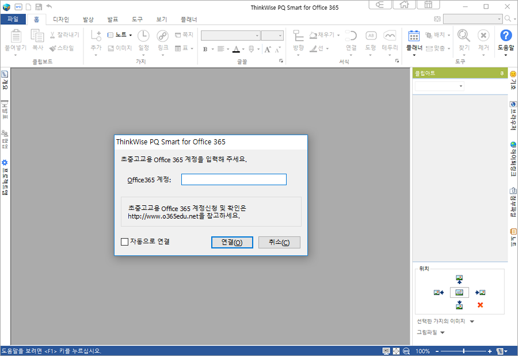The height and width of the screenshot is (356, 518).
Task: Click the Copy (복사) icon
Action: pos(37,36)
